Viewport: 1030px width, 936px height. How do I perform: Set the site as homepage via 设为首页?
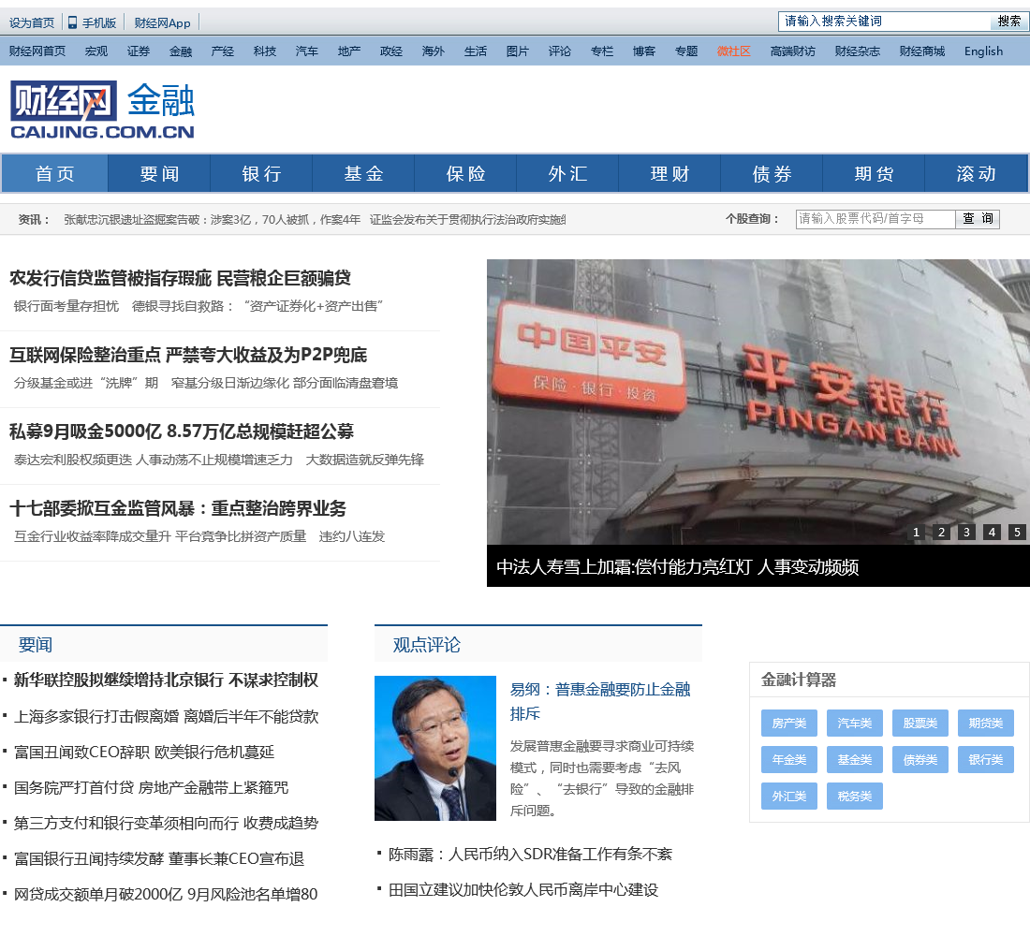tap(32, 23)
